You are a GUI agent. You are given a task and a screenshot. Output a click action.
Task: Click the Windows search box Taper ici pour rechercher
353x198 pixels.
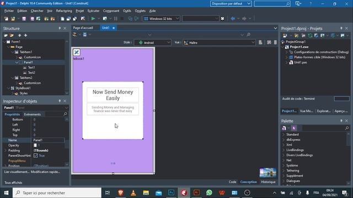57,193
